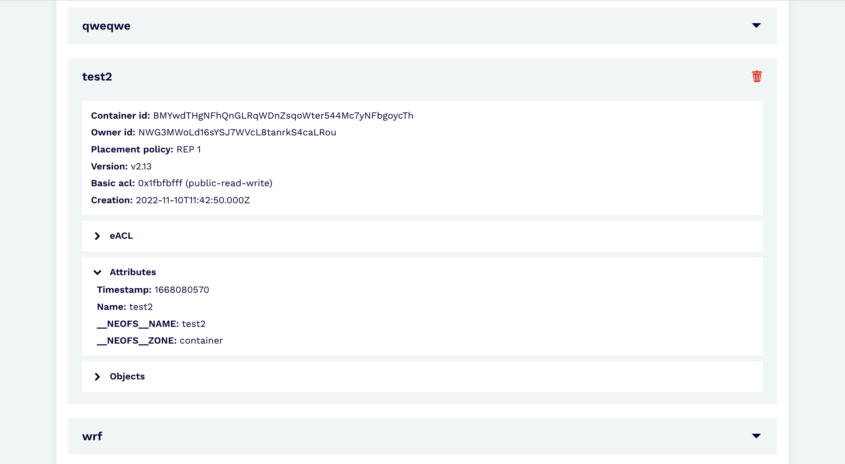Image resolution: width=845 pixels, height=464 pixels.
Task: Click the qweqwe container title
Action: tap(106, 26)
